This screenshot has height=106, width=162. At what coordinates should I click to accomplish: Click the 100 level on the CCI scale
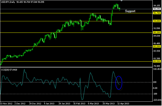pyautogui.click(x=155, y=82)
